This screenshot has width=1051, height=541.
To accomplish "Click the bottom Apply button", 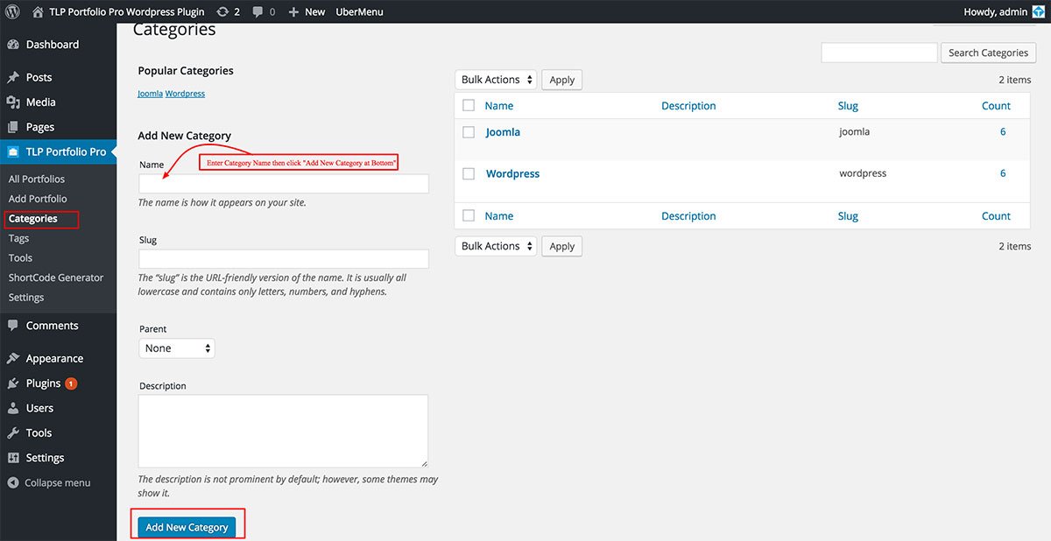I will point(561,246).
